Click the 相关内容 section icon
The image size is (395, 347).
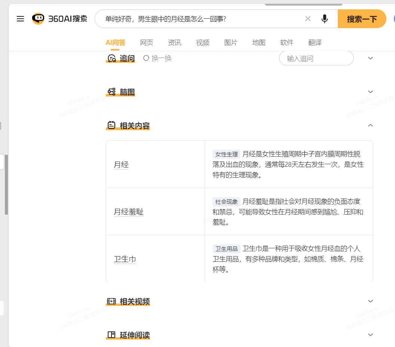[x=111, y=125]
